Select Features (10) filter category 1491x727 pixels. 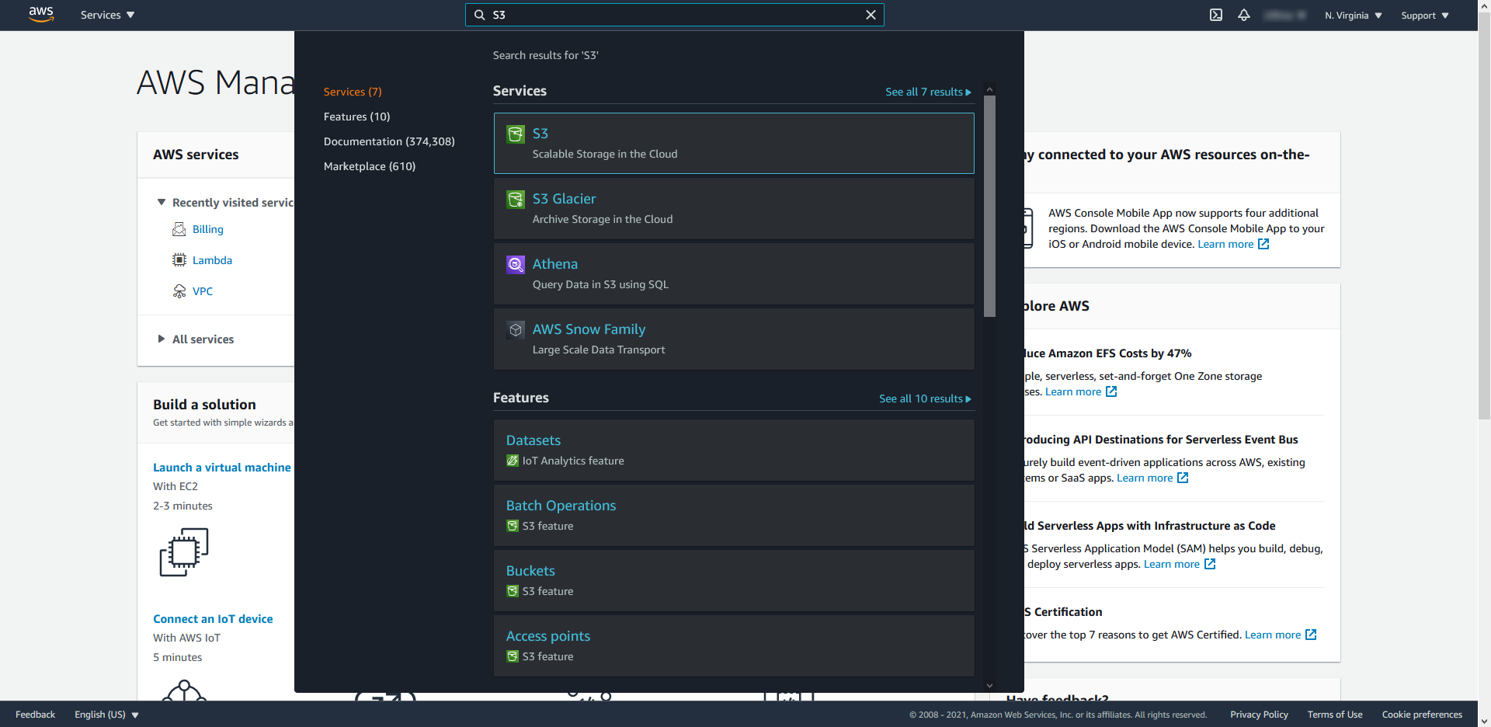[357, 117]
